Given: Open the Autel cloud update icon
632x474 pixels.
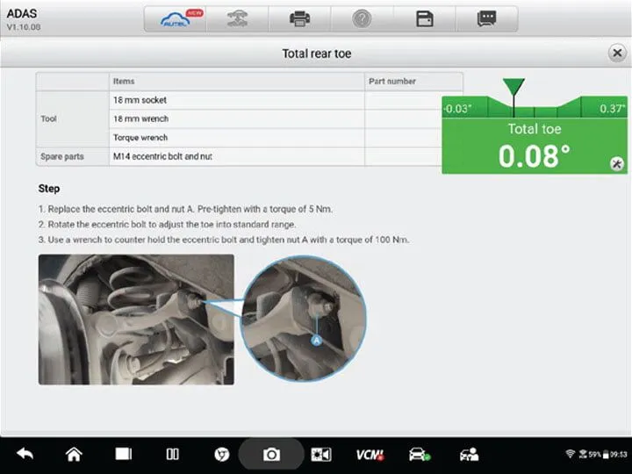Looking at the screenshot, I should tap(176, 19).
